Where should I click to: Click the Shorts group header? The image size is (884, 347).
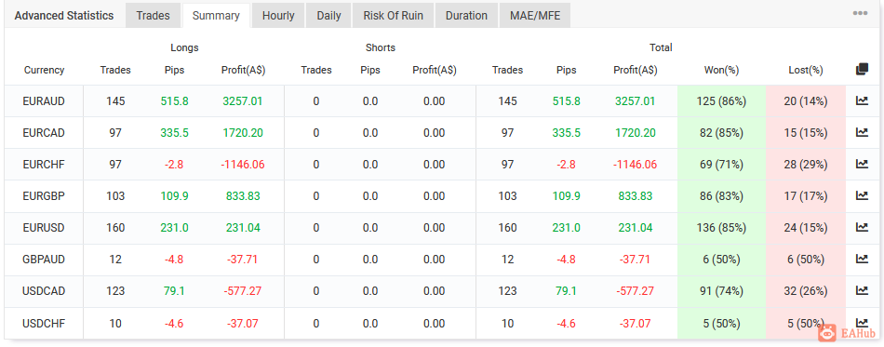(381, 47)
